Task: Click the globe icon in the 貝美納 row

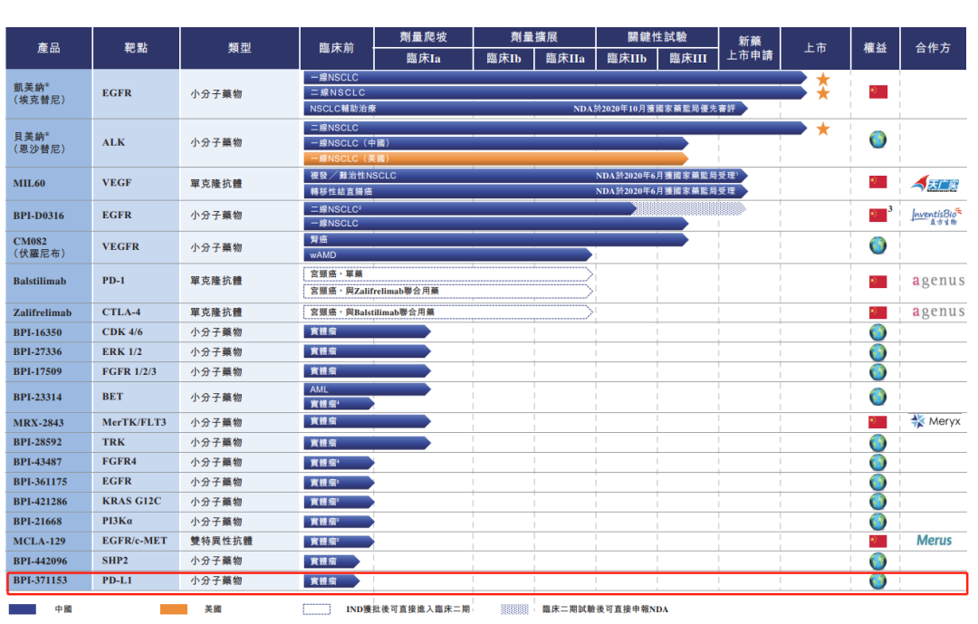Action: tap(878, 139)
